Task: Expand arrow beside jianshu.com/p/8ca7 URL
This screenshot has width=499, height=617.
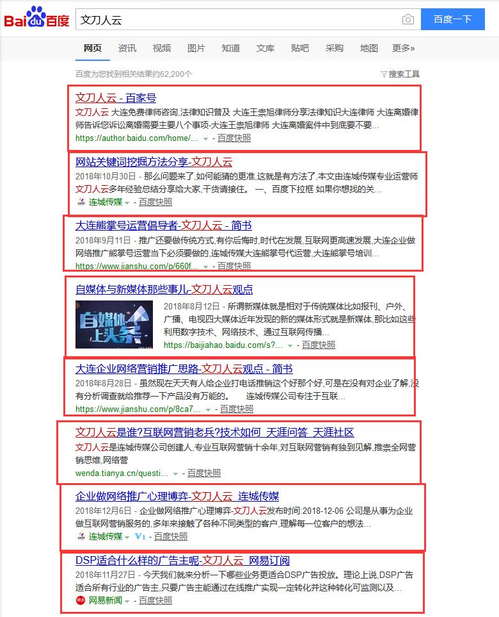Action: (x=209, y=409)
